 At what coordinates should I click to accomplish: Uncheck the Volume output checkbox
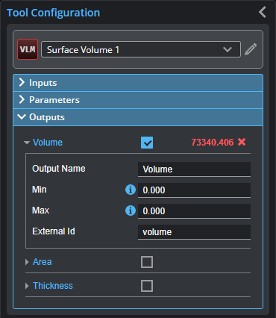coord(147,143)
